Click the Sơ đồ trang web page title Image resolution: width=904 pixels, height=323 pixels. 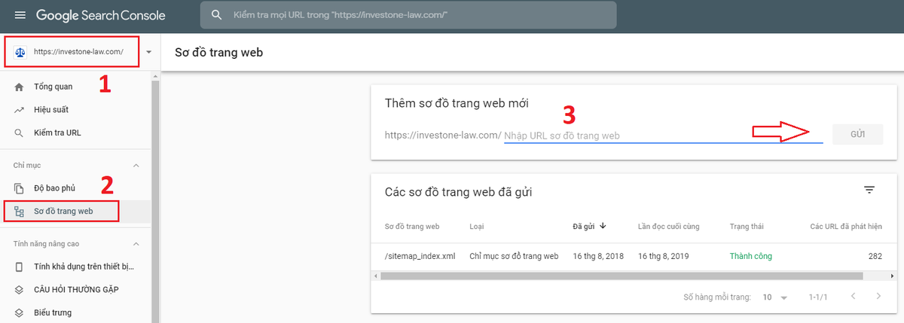point(218,53)
